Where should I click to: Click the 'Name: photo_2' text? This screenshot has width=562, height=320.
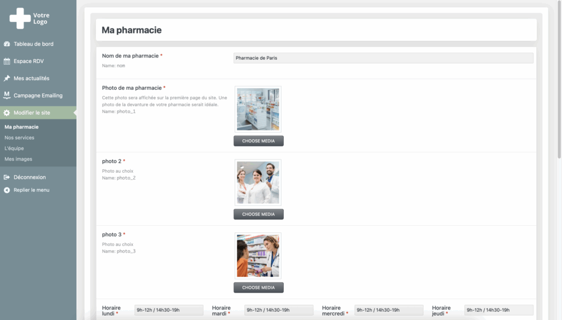[119, 178]
